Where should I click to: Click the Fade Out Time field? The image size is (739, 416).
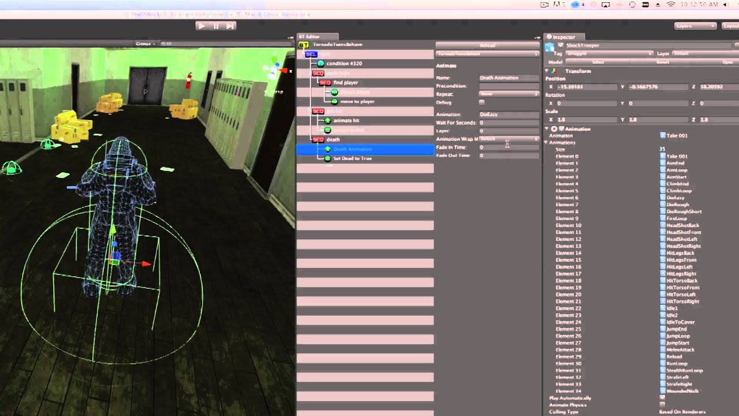click(x=509, y=155)
